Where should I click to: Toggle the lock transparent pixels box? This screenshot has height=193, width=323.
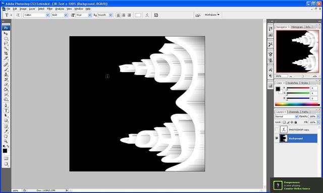tap(284, 122)
